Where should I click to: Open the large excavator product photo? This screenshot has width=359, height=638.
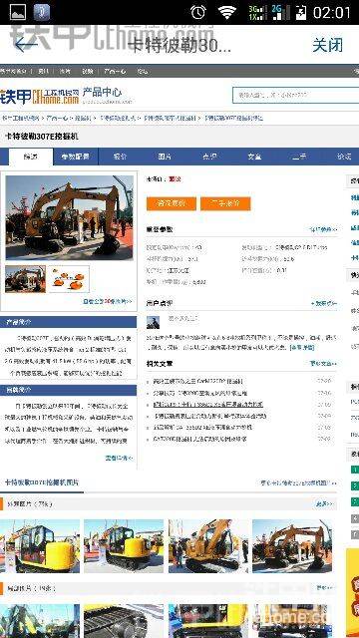tap(69, 217)
